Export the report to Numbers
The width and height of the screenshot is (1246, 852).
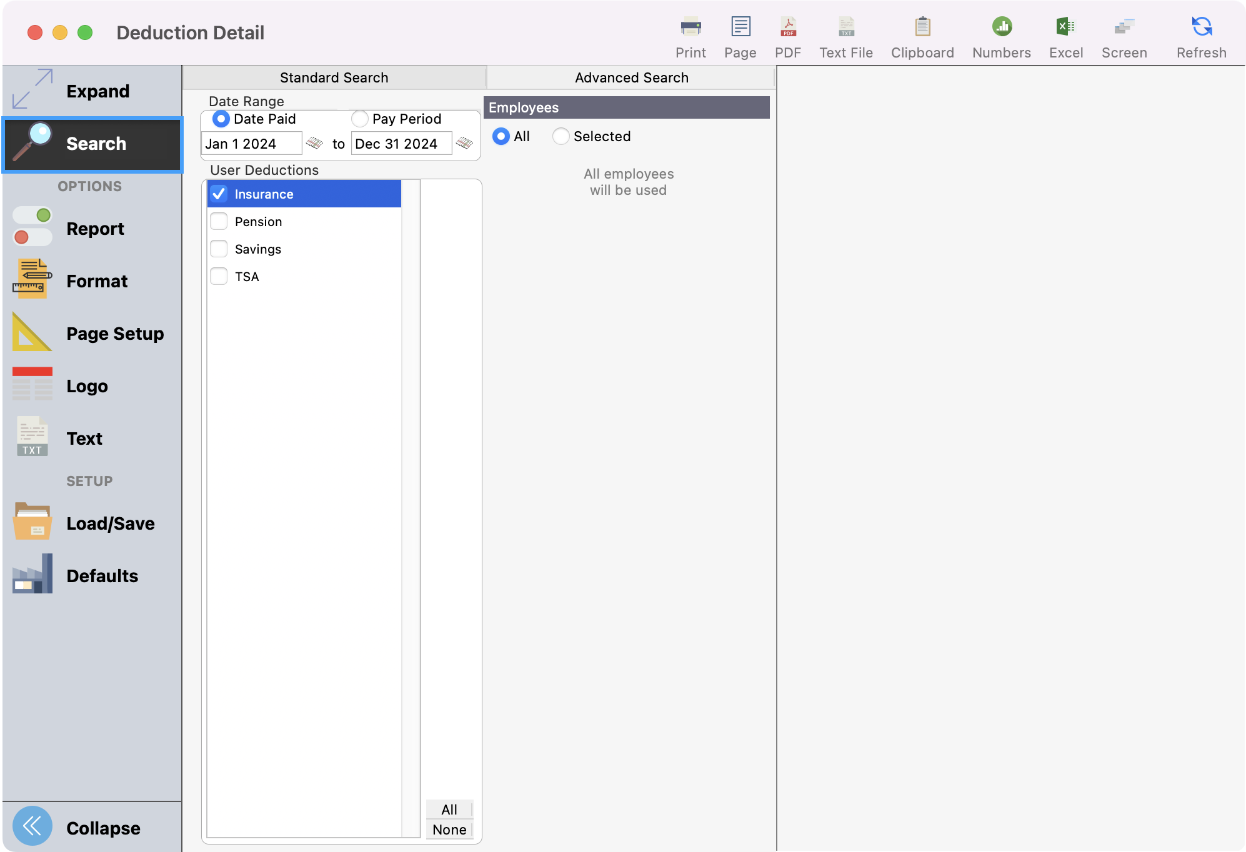tap(1000, 34)
